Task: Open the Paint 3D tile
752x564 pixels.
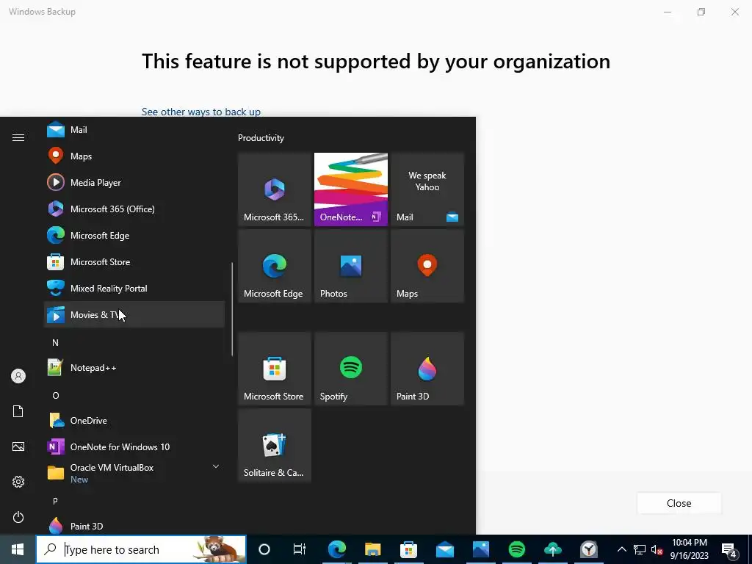Action: (x=427, y=369)
